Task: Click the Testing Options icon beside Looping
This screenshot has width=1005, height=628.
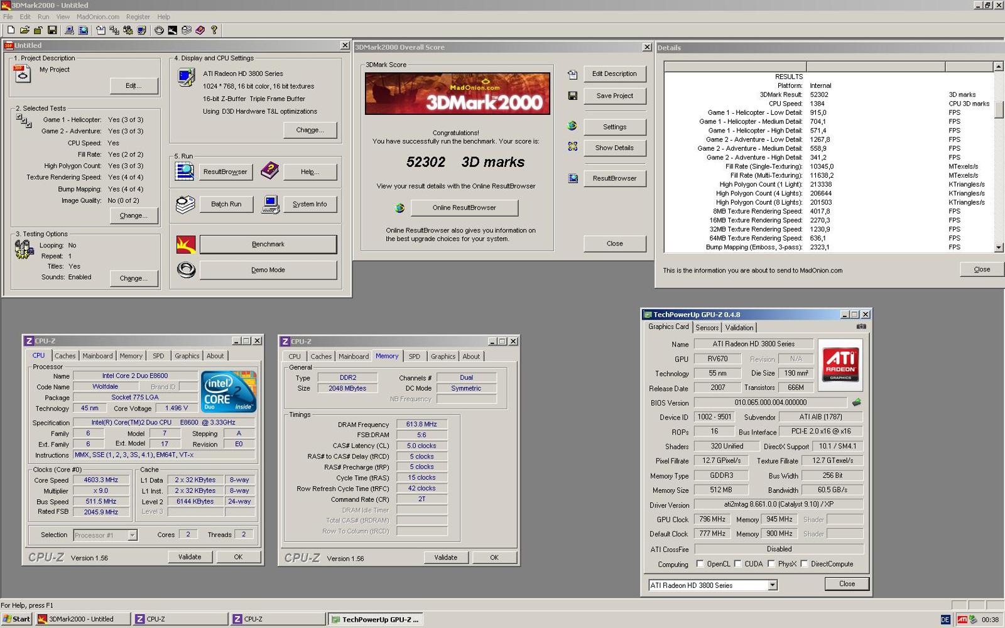Action: click(24, 249)
